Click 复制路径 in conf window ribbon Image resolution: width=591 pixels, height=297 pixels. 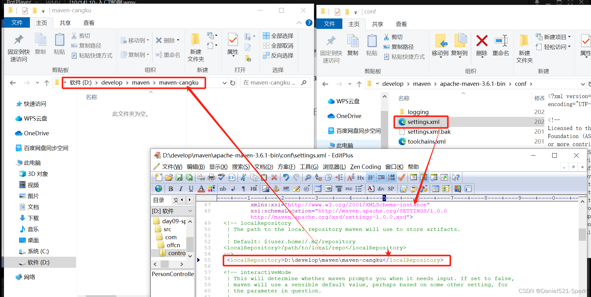tap(399, 47)
